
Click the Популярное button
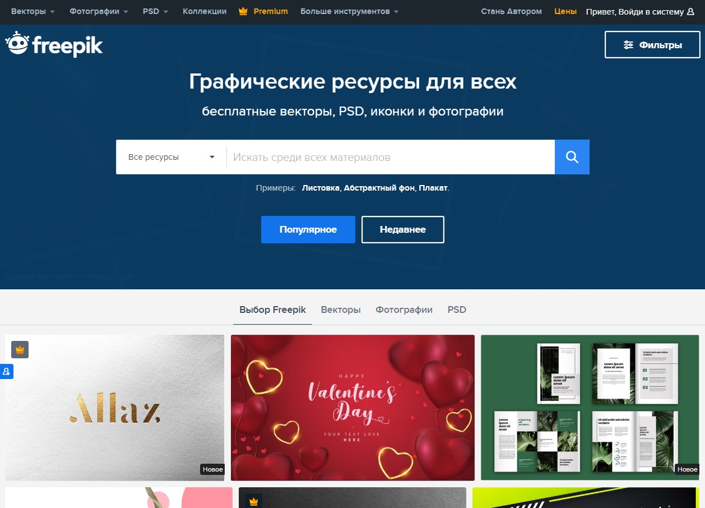pos(308,229)
